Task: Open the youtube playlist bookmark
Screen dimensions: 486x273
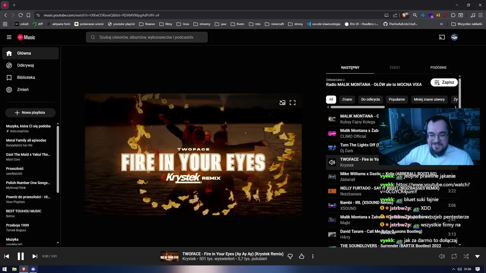Action: [121, 24]
